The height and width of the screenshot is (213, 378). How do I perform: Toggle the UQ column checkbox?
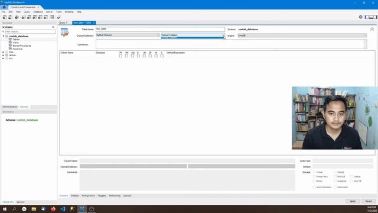coord(132,56)
